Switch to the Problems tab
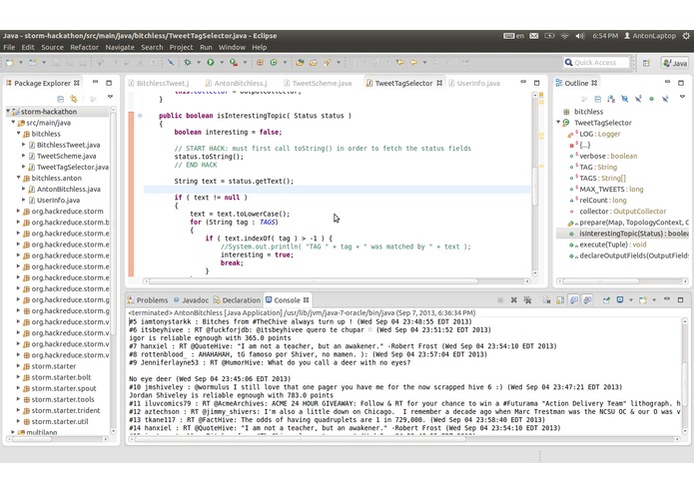This screenshot has width=694, height=493. [148, 300]
